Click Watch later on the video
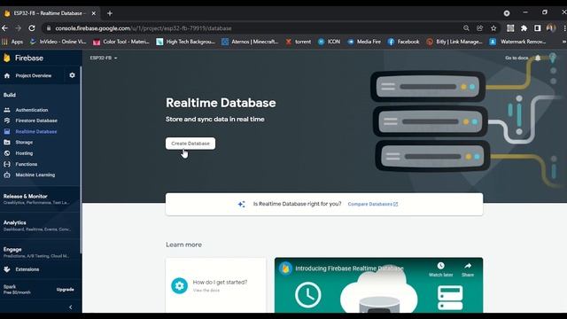The image size is (567, 319). 440,269
